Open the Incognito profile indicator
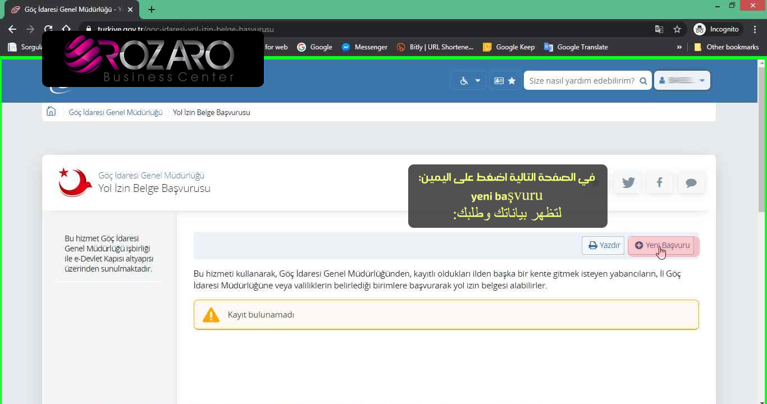The width and height of the screenshot is (767, 404). click(x=718, y=29)
